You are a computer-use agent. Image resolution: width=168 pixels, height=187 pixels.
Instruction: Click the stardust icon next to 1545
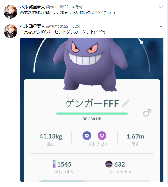tap(54, 164)
